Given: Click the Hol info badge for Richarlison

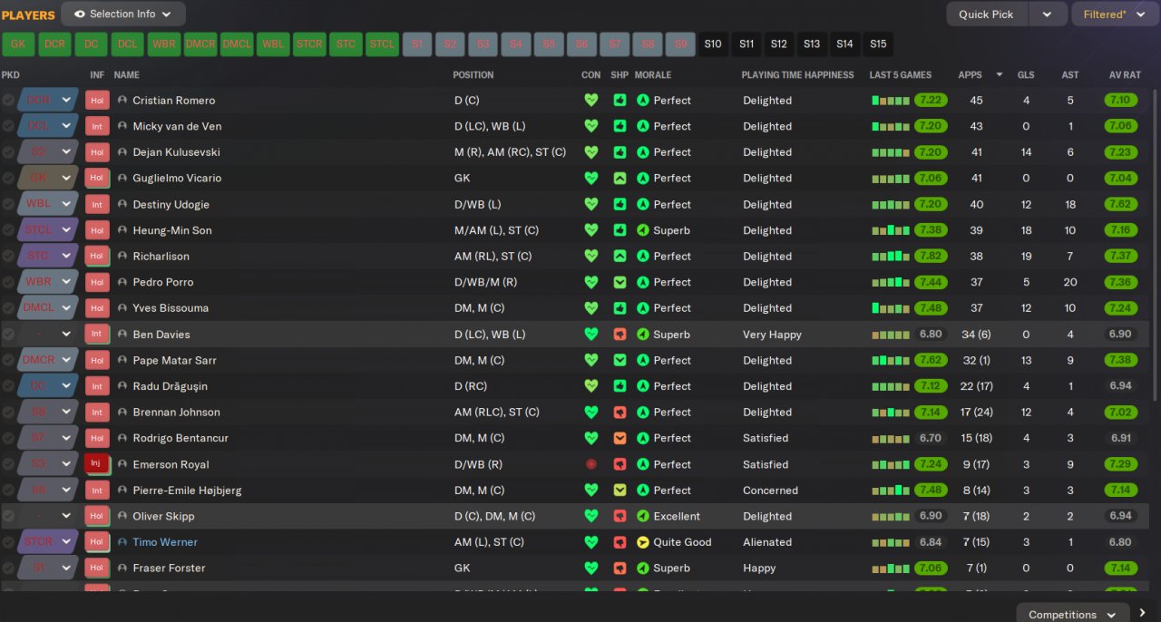Looking at the screenshot, I should coord(97,257).
